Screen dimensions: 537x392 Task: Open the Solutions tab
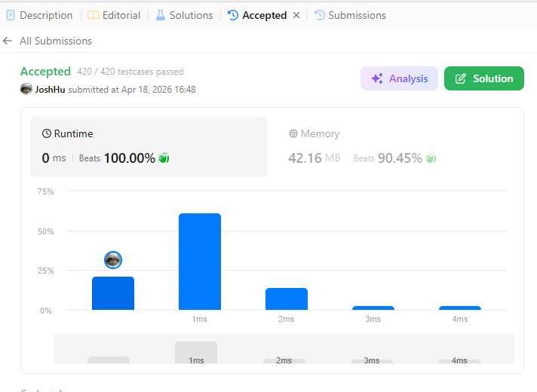click(x=184, y=15)
